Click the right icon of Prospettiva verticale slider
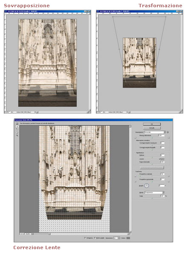This screenshot has height=256, width=185. tap(169, 176)
